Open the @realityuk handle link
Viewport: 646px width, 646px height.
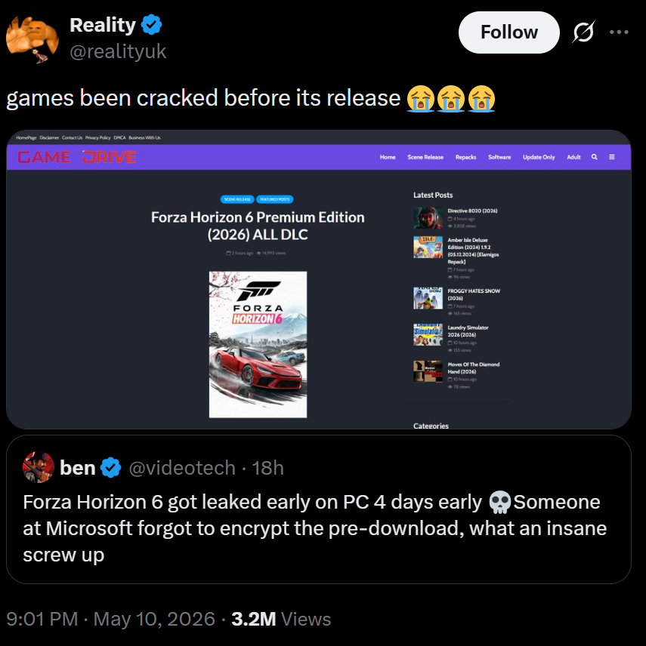[x=118, y=52]
